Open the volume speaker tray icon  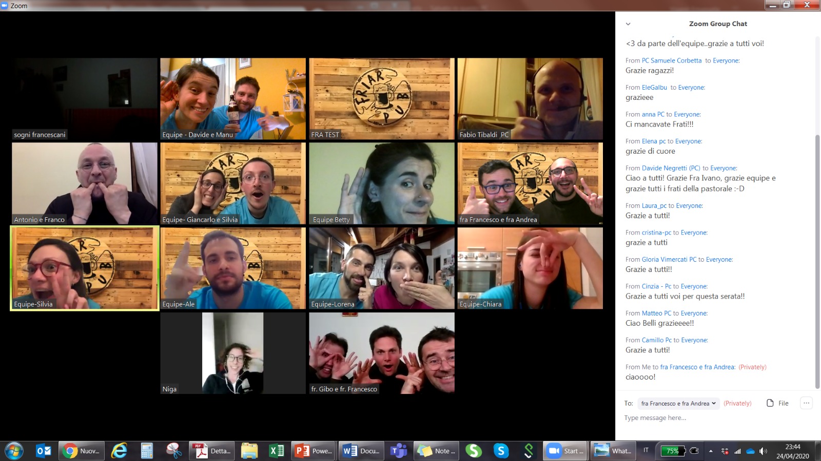(763, 451)
